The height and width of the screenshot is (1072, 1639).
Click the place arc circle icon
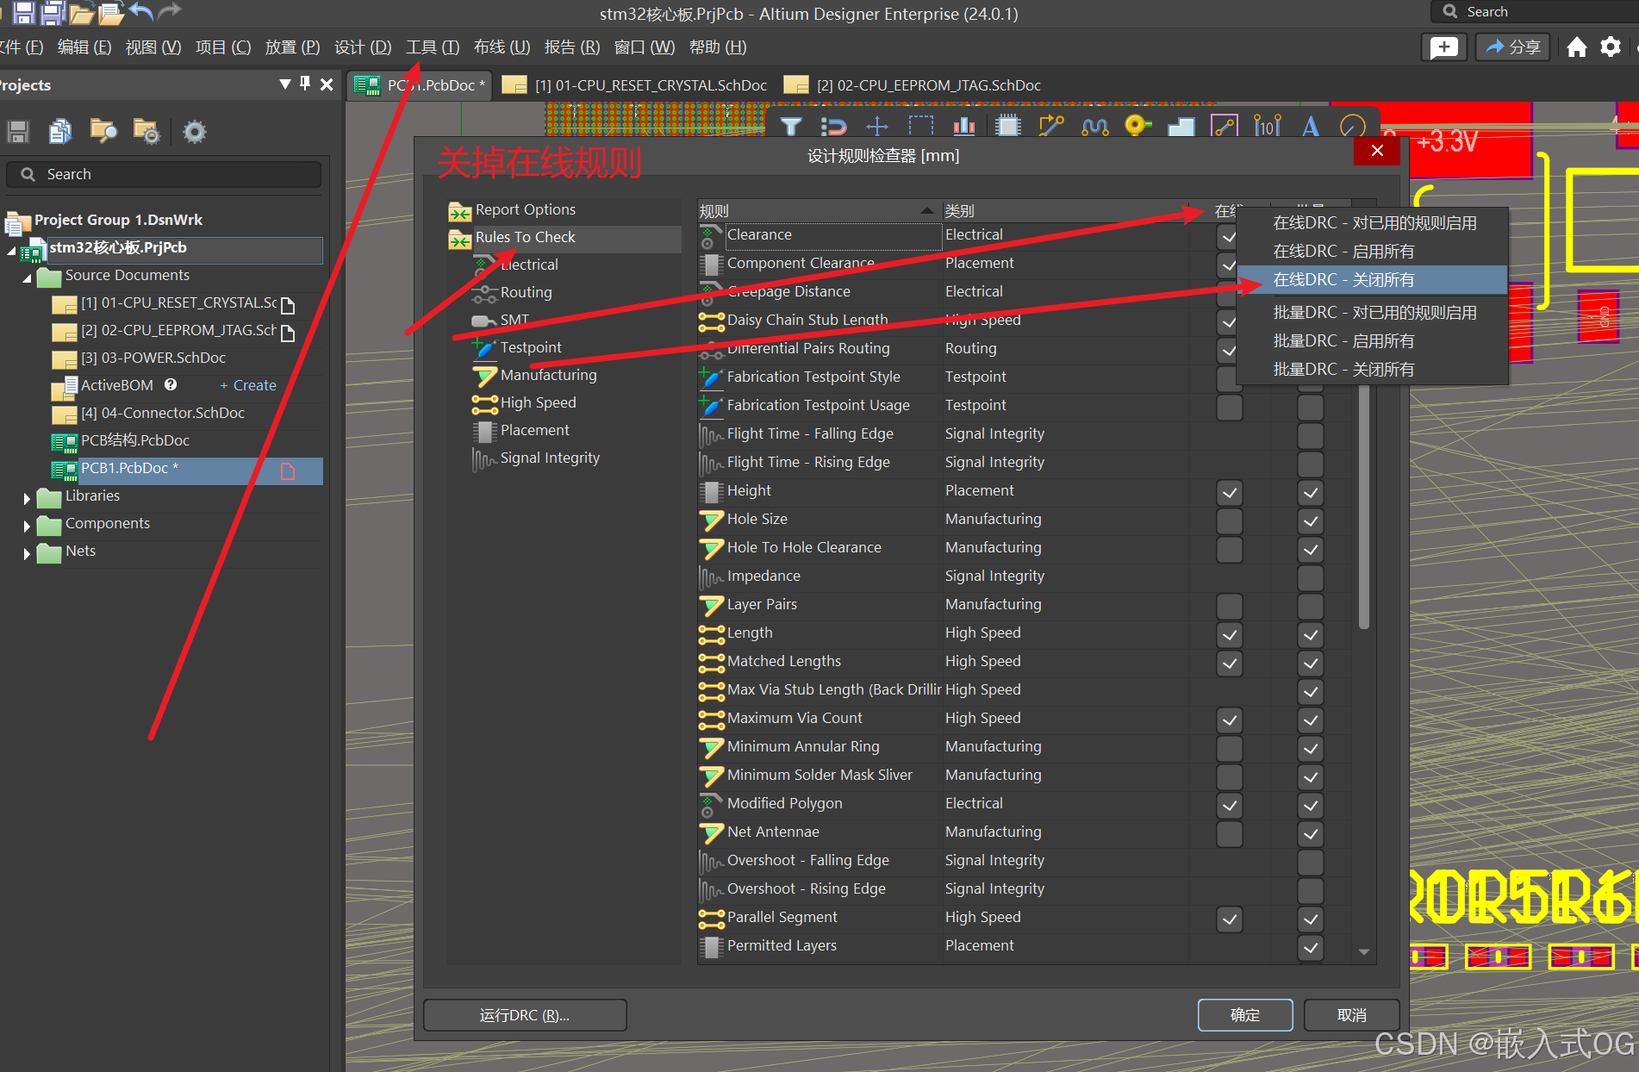pos(1353,127)
